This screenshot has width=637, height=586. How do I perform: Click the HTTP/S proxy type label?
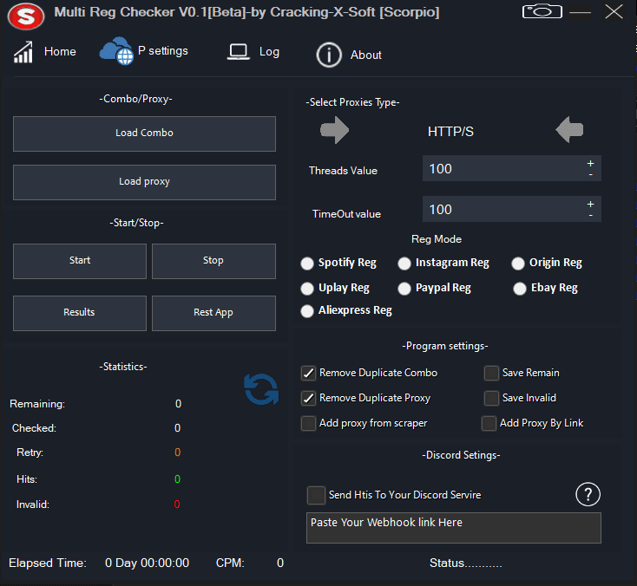(x=450, y=132)
